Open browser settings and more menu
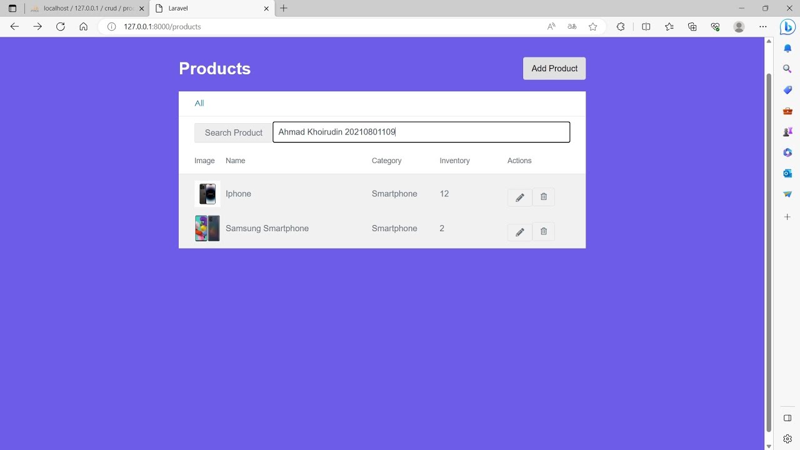 (x=762, y=27)
